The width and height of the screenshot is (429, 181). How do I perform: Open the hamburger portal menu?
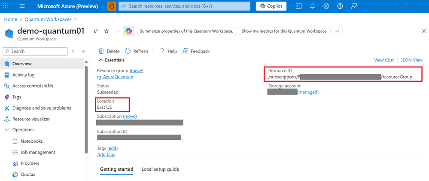coord(22,6)
